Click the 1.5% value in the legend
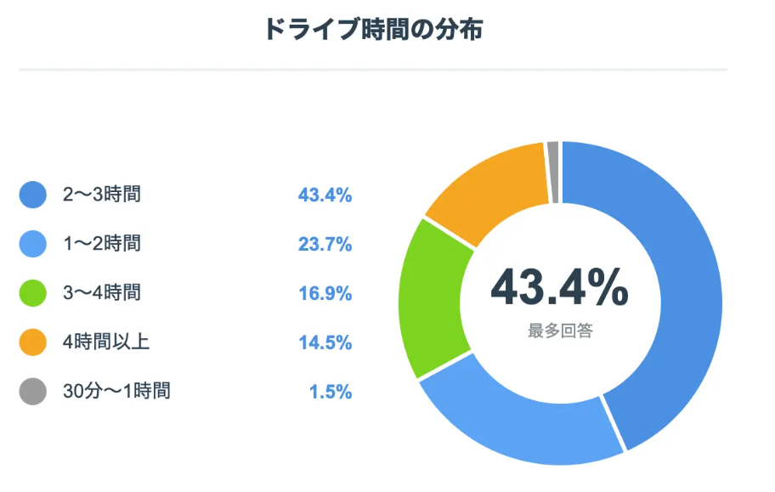The height and width of the screenshot is (492, 775). coord(331,393)
